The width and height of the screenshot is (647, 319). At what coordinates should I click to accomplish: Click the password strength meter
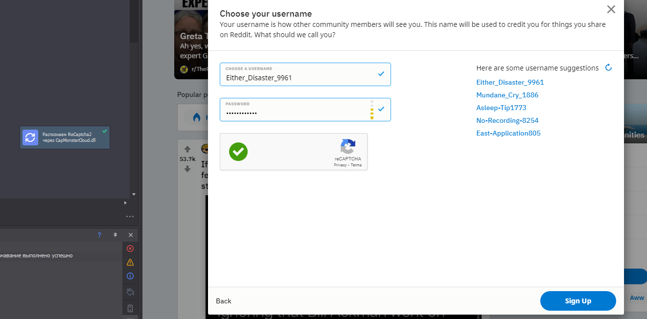[x=372, y=110]
